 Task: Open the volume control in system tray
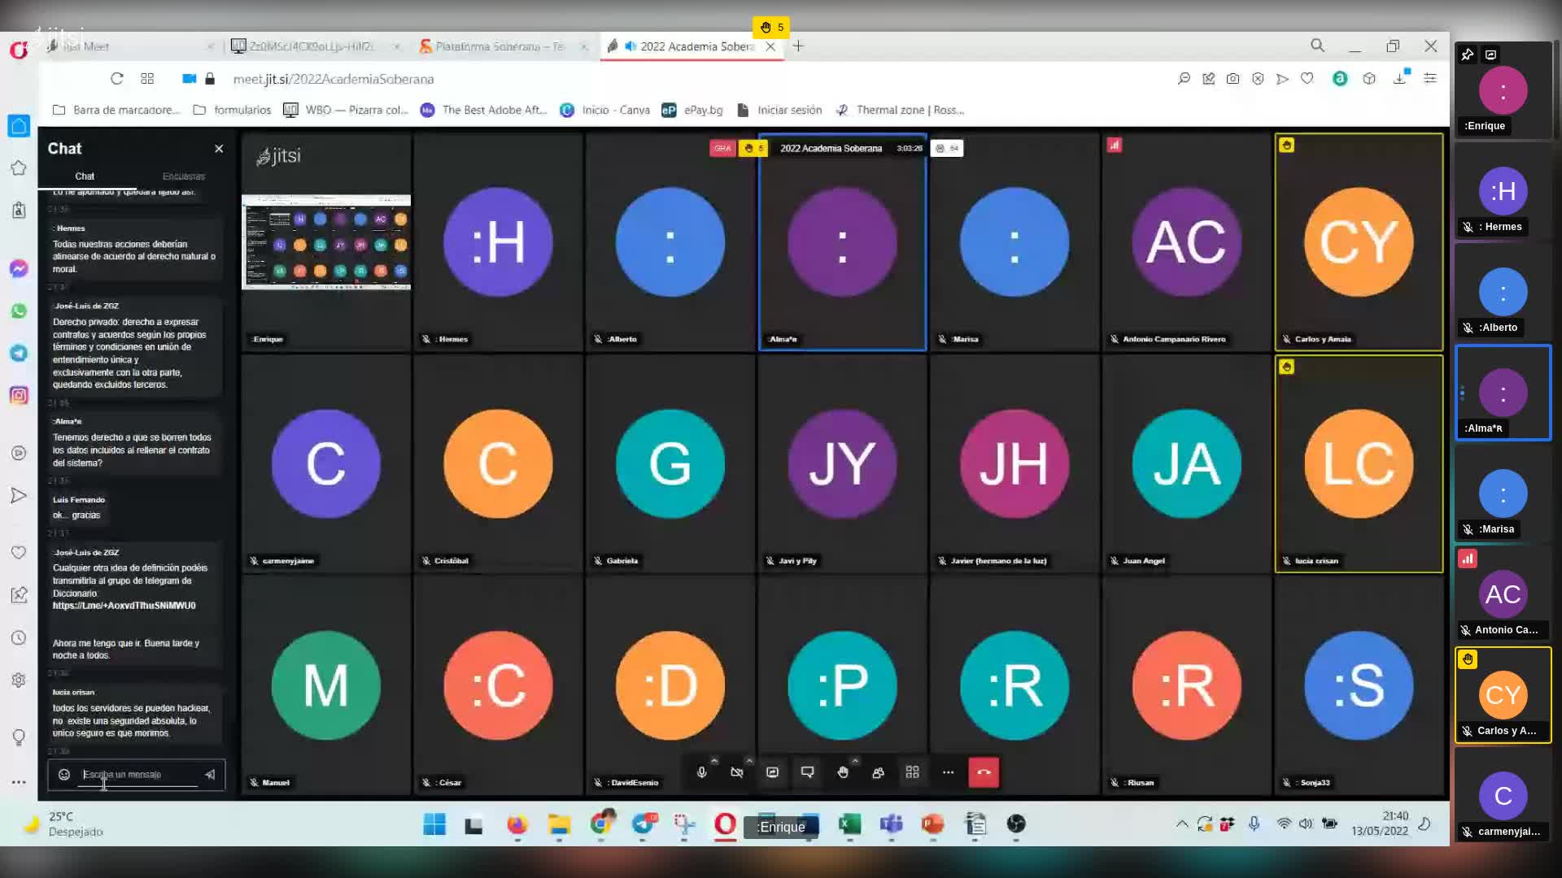click(x=1306, y=824)
